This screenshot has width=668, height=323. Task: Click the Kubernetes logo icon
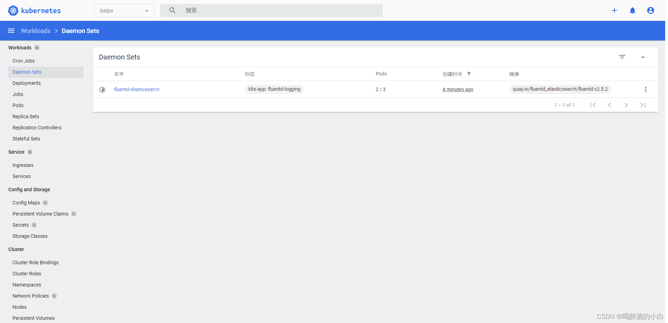tap(13, 10)
